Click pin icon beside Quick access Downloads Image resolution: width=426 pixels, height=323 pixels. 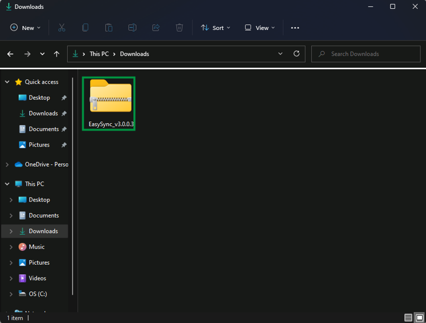click(64, 113)
